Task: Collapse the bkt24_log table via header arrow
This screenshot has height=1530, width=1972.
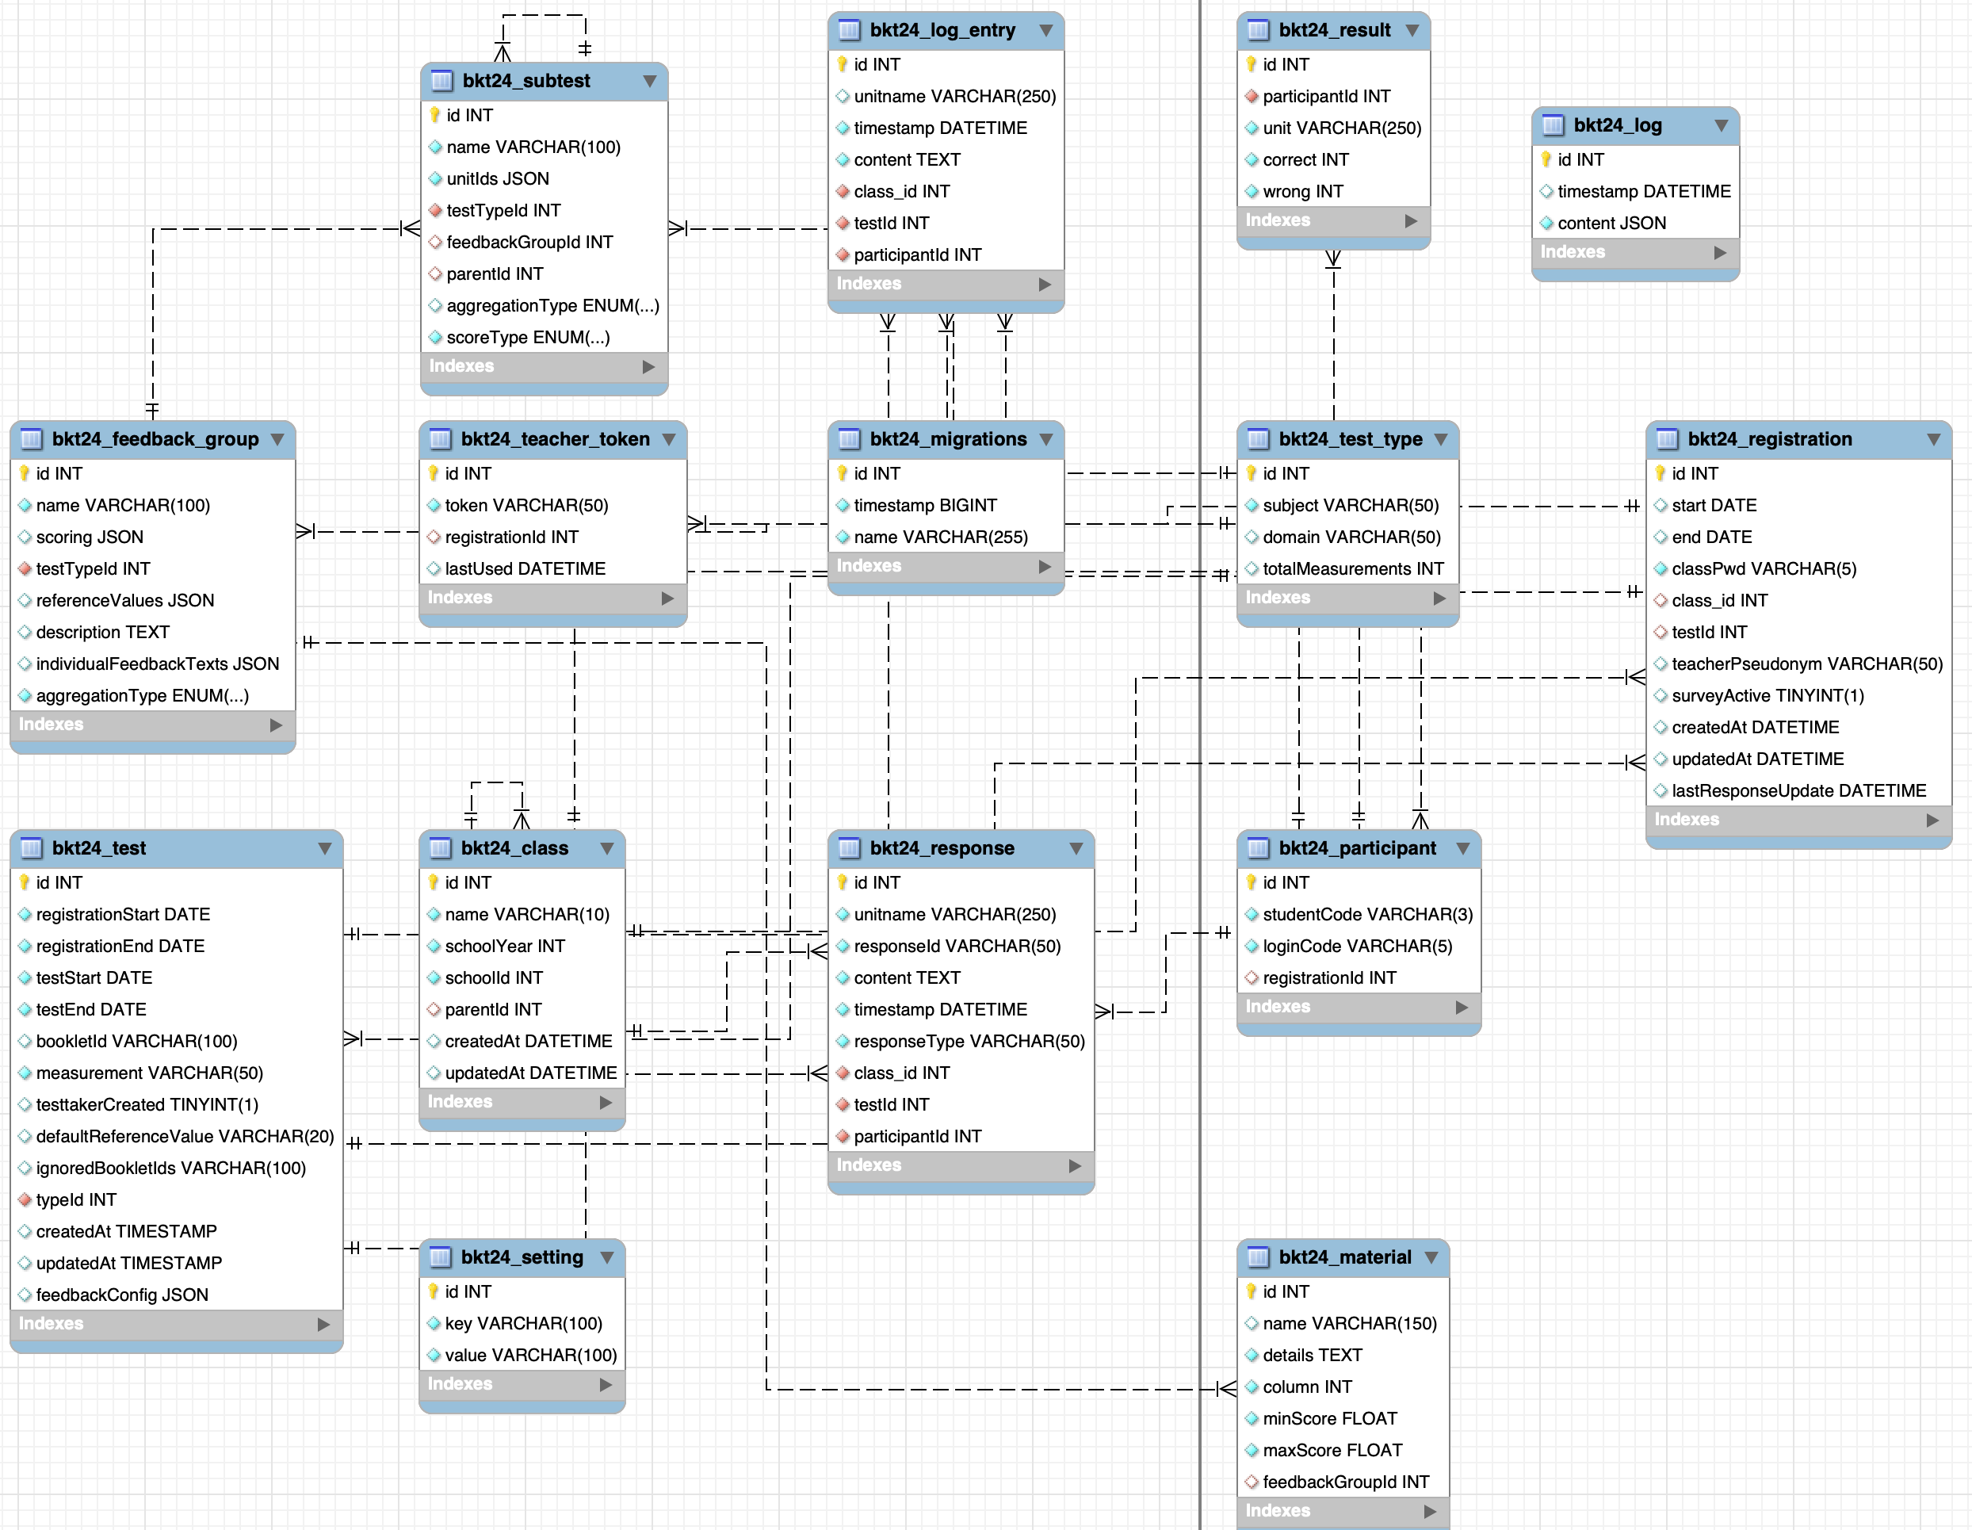Action: 1721,125
